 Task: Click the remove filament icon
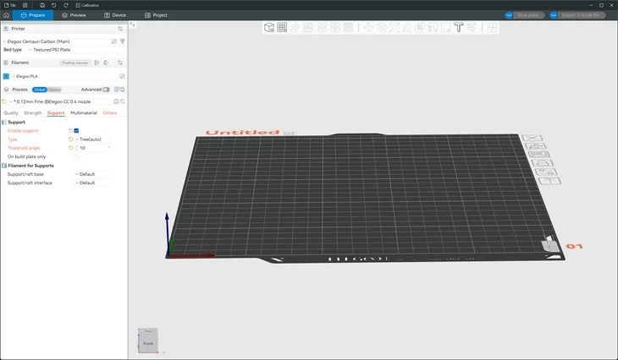[107, 63]
